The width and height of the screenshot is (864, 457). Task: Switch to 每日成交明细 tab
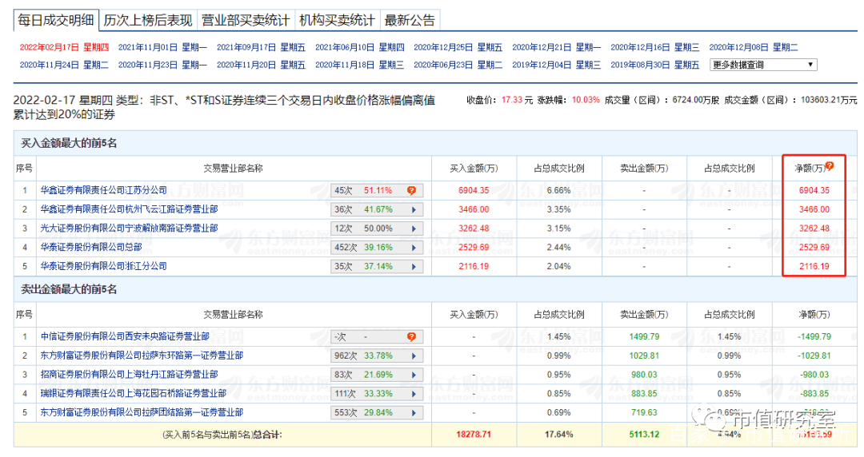point(56,20)
